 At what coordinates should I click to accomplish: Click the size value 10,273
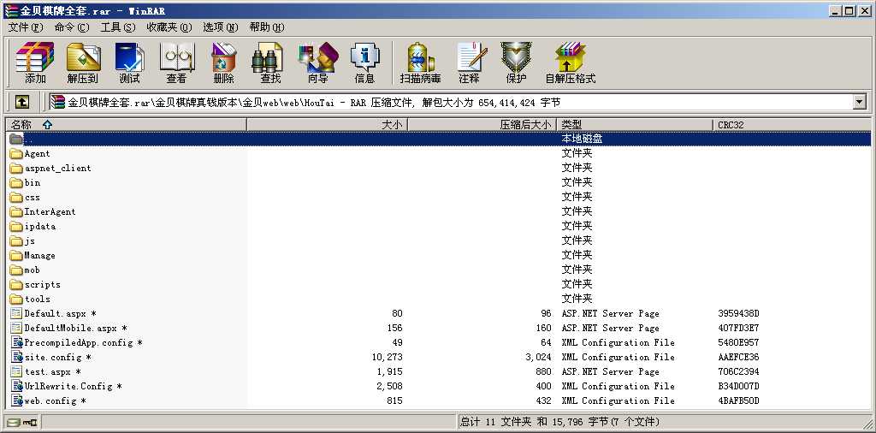click(x=387, y=357)
